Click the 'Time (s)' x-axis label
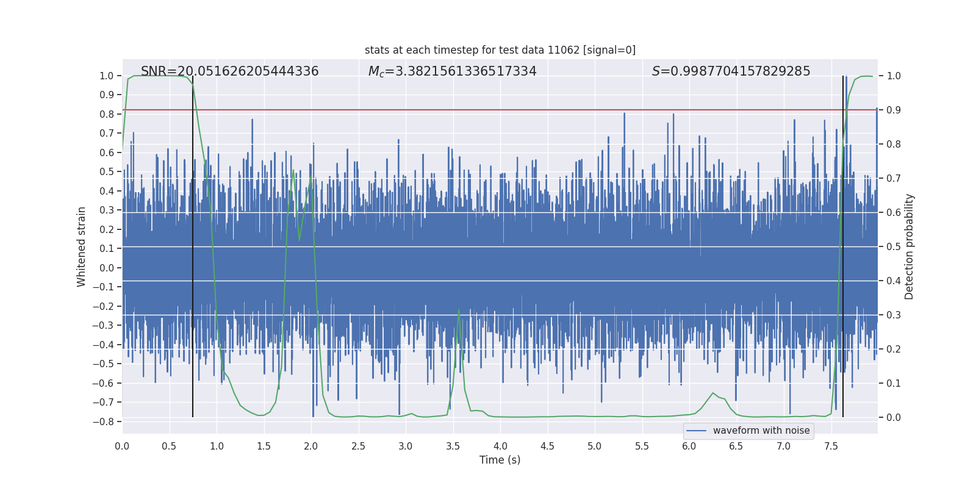Image resolution: width=976 pixels, height=488 pixels. [500, 460]
